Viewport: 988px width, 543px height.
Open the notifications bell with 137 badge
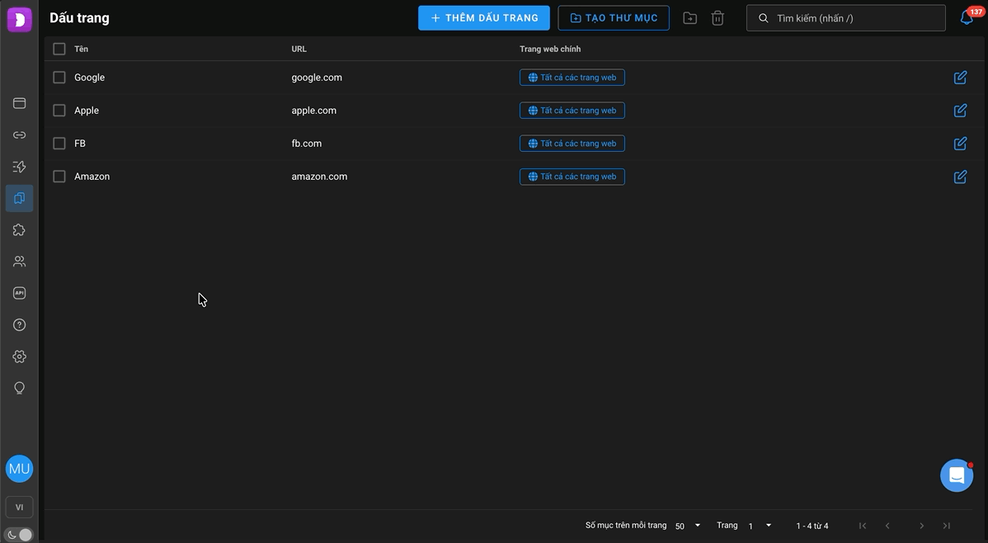coord(967,17)
